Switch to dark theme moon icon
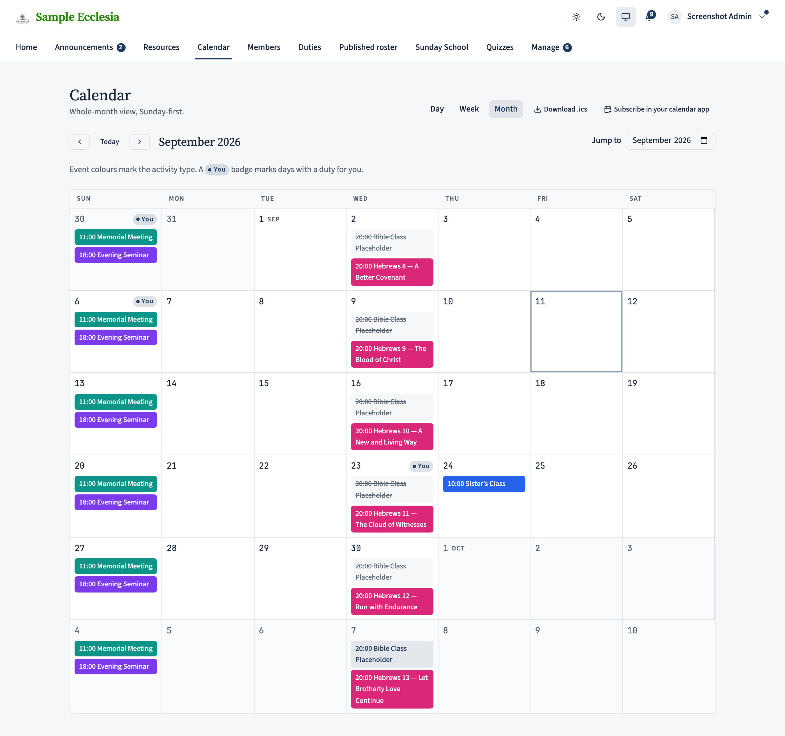The width and height of the screenshot is (785, 736). [x=601, y=17]
